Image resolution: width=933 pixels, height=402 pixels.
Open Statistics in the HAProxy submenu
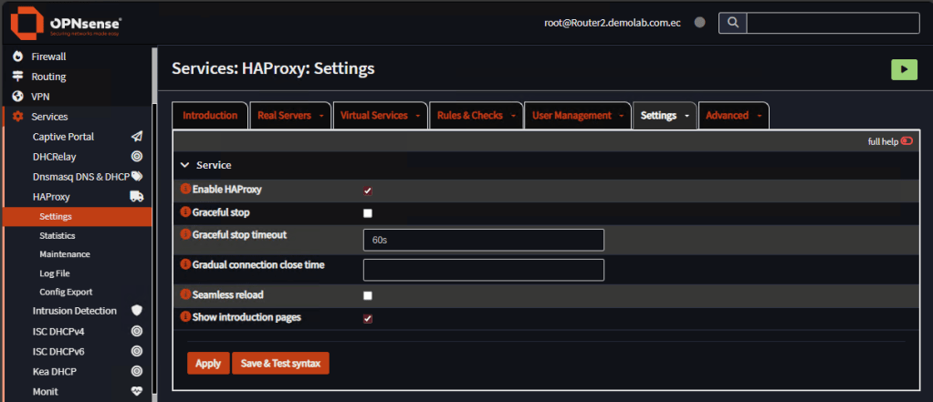pos(58,235)
